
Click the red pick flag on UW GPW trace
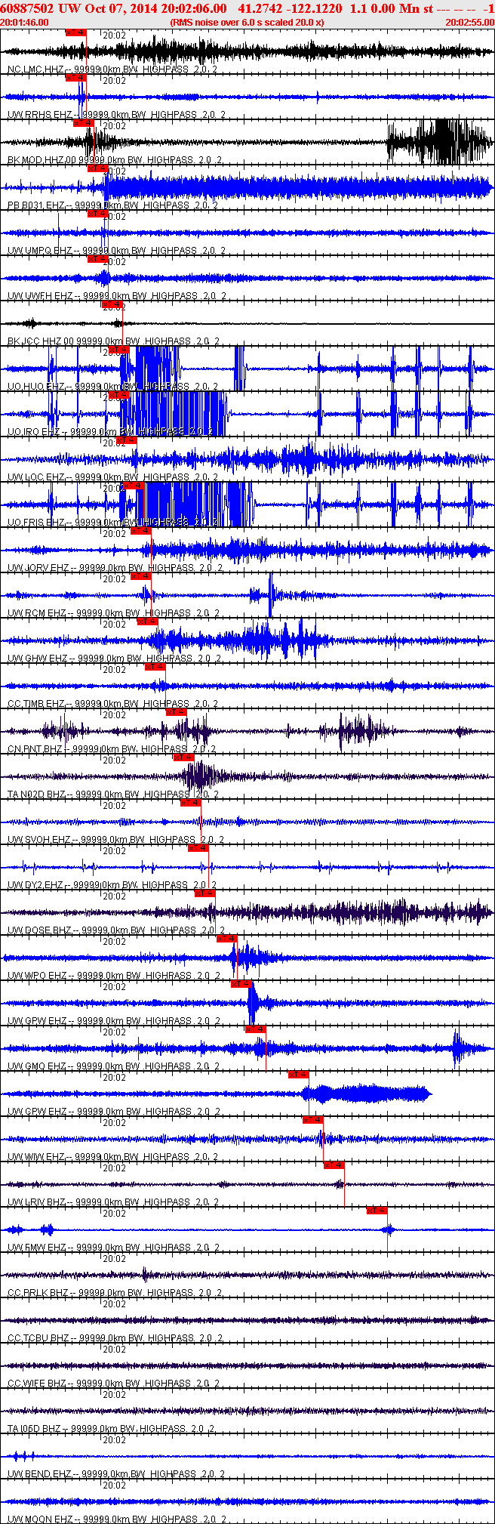coord(241,984)
